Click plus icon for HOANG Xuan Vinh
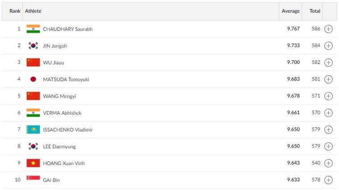The width and height of the screenshot is (339, 190). [328, 163]
